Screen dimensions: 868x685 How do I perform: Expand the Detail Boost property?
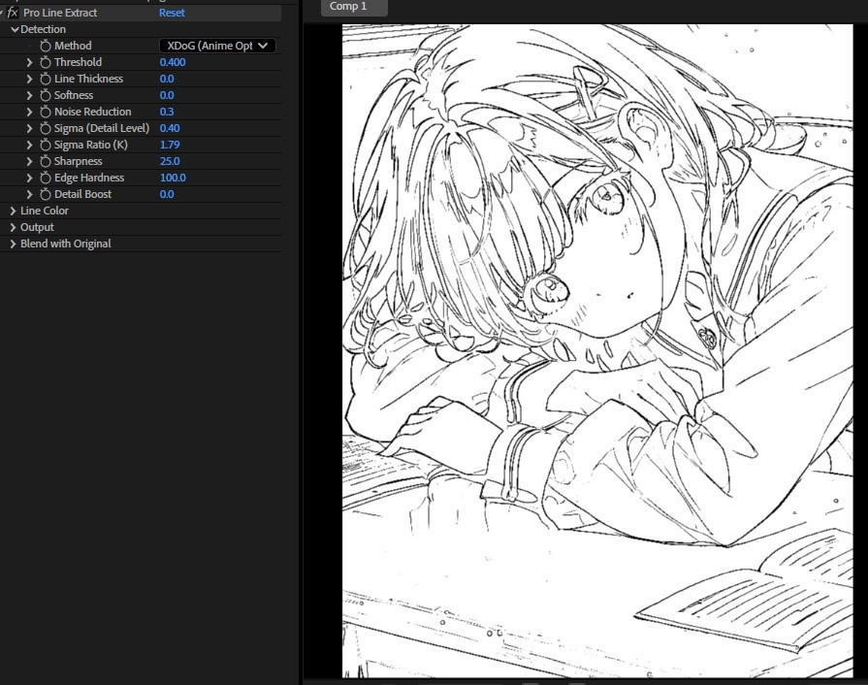point(29,194)
